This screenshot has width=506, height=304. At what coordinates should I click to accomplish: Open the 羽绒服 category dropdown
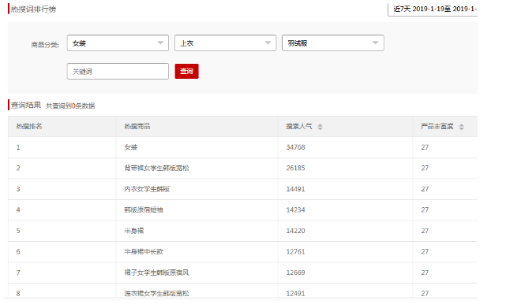click(332, 43)
